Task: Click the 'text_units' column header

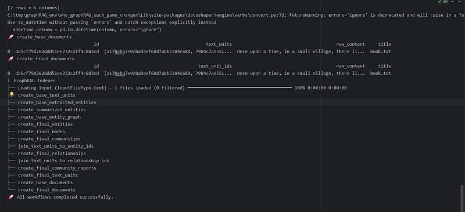Action: tap(219, 44)
